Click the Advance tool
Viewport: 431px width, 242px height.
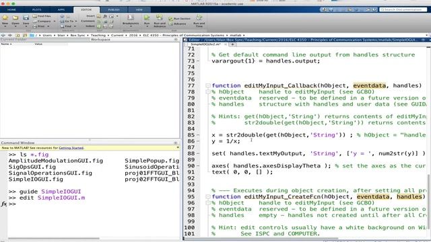pyautogui.click(x=178, y=24)
